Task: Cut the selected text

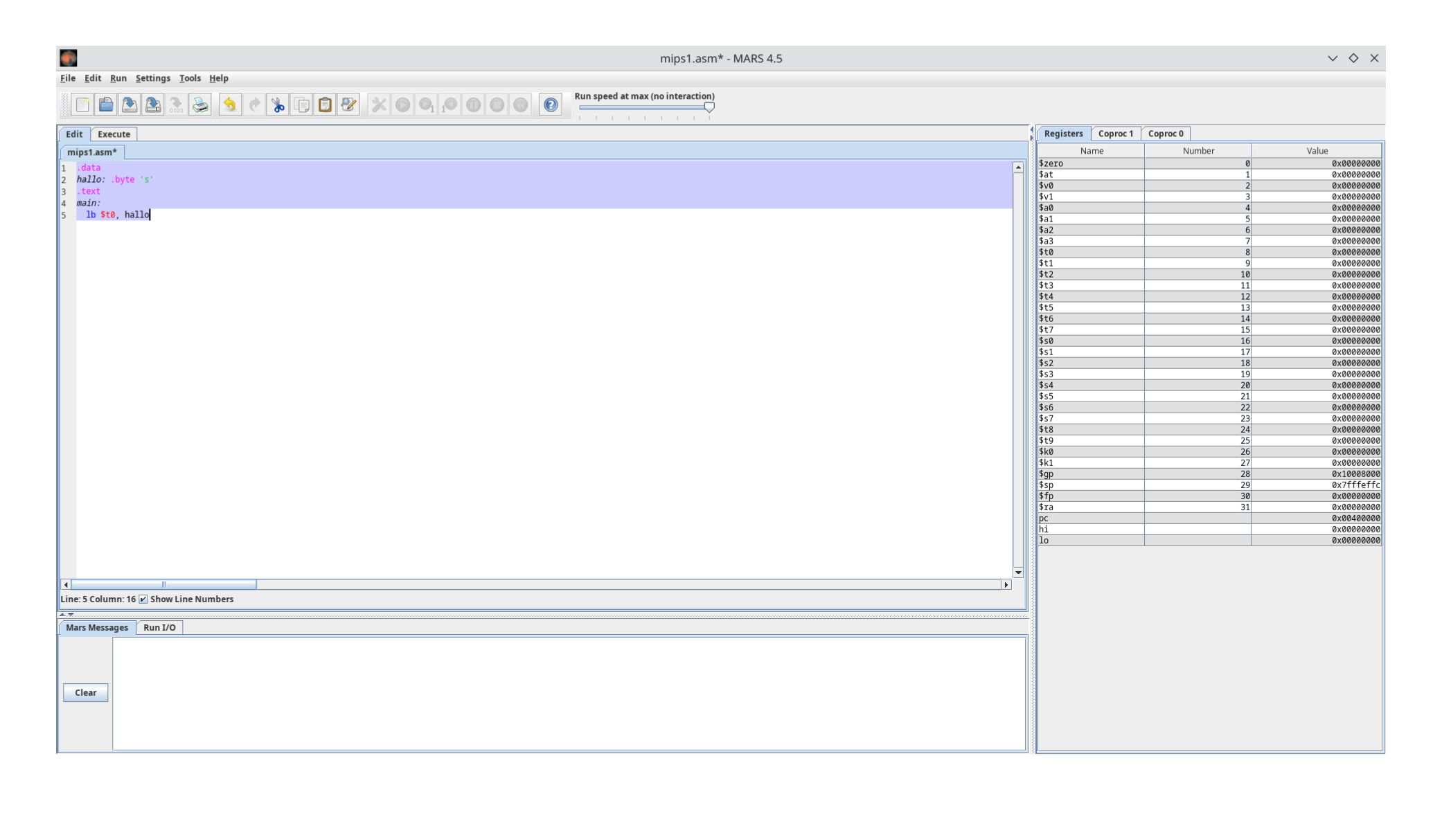Action: 278,105
